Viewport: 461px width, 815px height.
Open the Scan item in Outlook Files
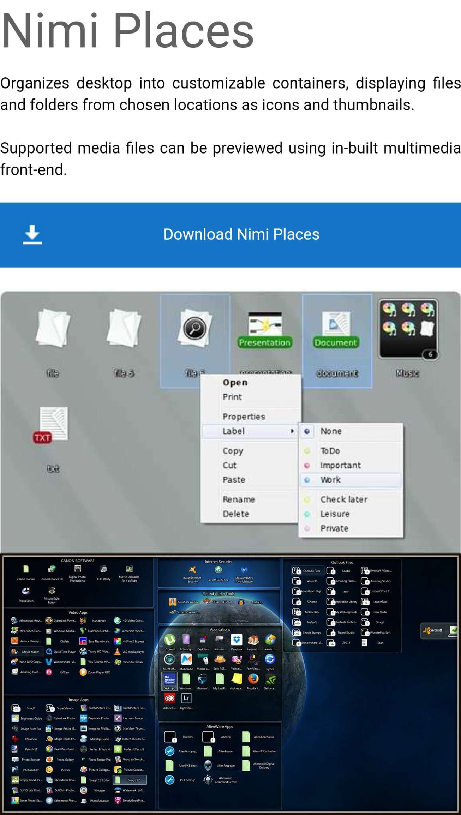coord(372,642)
